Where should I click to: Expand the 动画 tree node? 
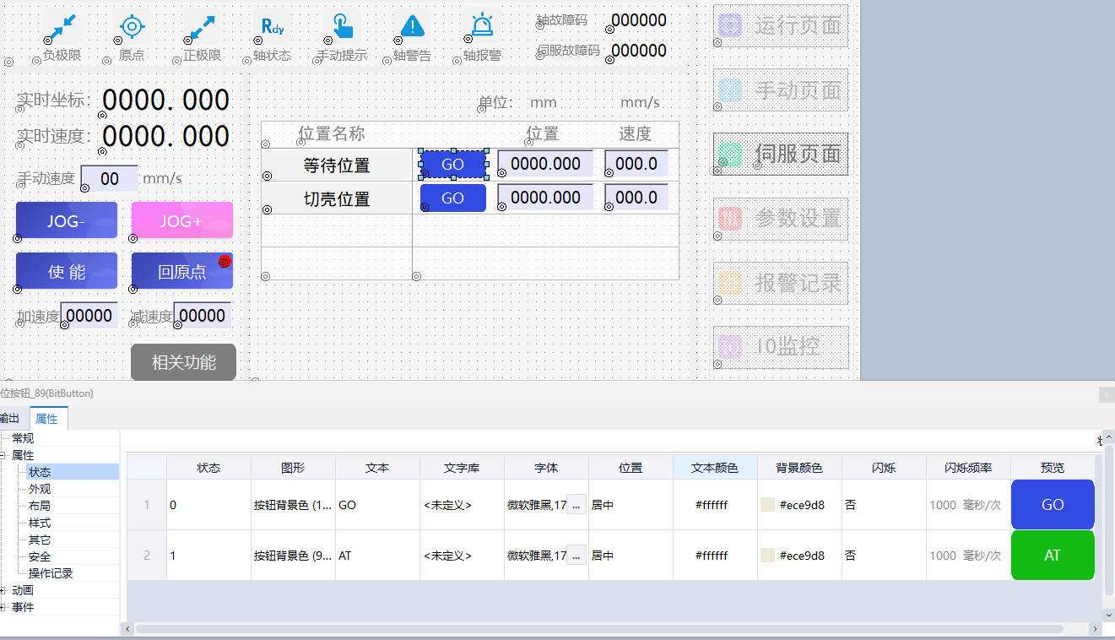pyautogui.click(x=4, y=590)
